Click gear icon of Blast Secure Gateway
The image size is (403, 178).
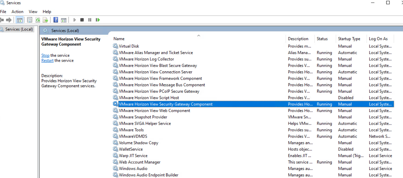(x=115, y=65)
